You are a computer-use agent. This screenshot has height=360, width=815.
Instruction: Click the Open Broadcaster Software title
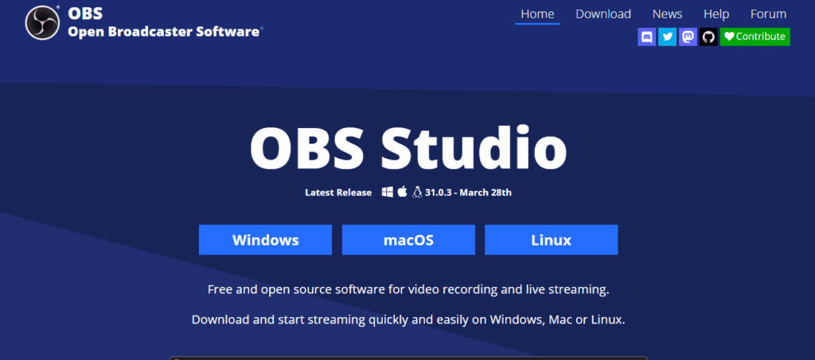point(166,32)
